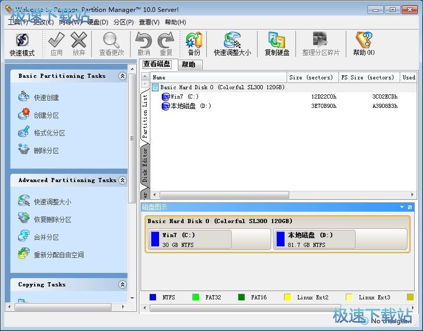Choose 合并分区 in the sidebar
This screenshot has height=331, width=423.
coord(38,237)
